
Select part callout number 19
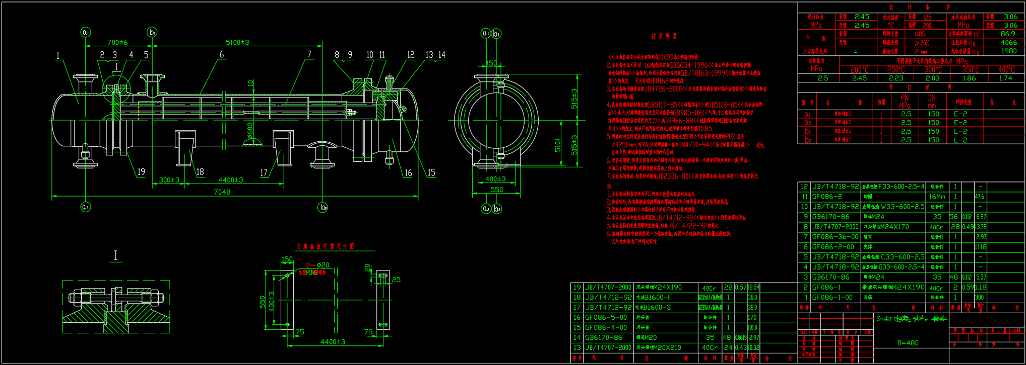pyautogui.click(x=141, y=172)
